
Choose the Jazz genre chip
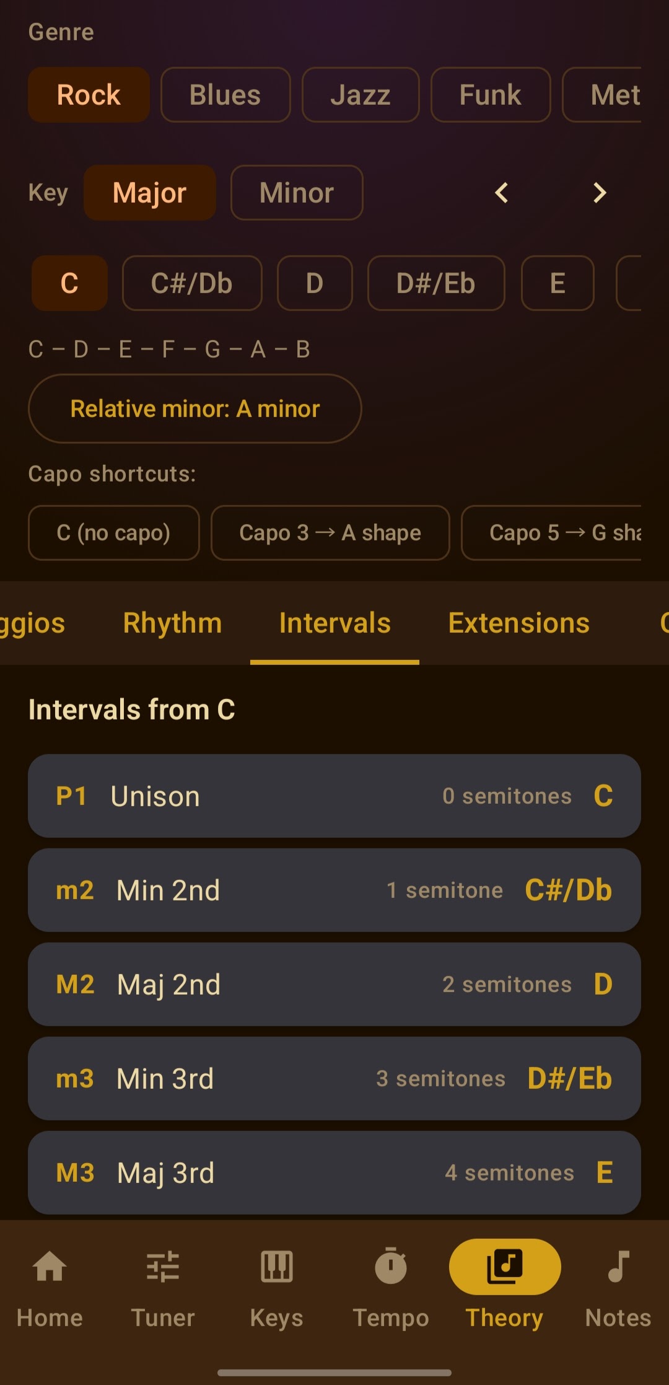tap(361, 95)
